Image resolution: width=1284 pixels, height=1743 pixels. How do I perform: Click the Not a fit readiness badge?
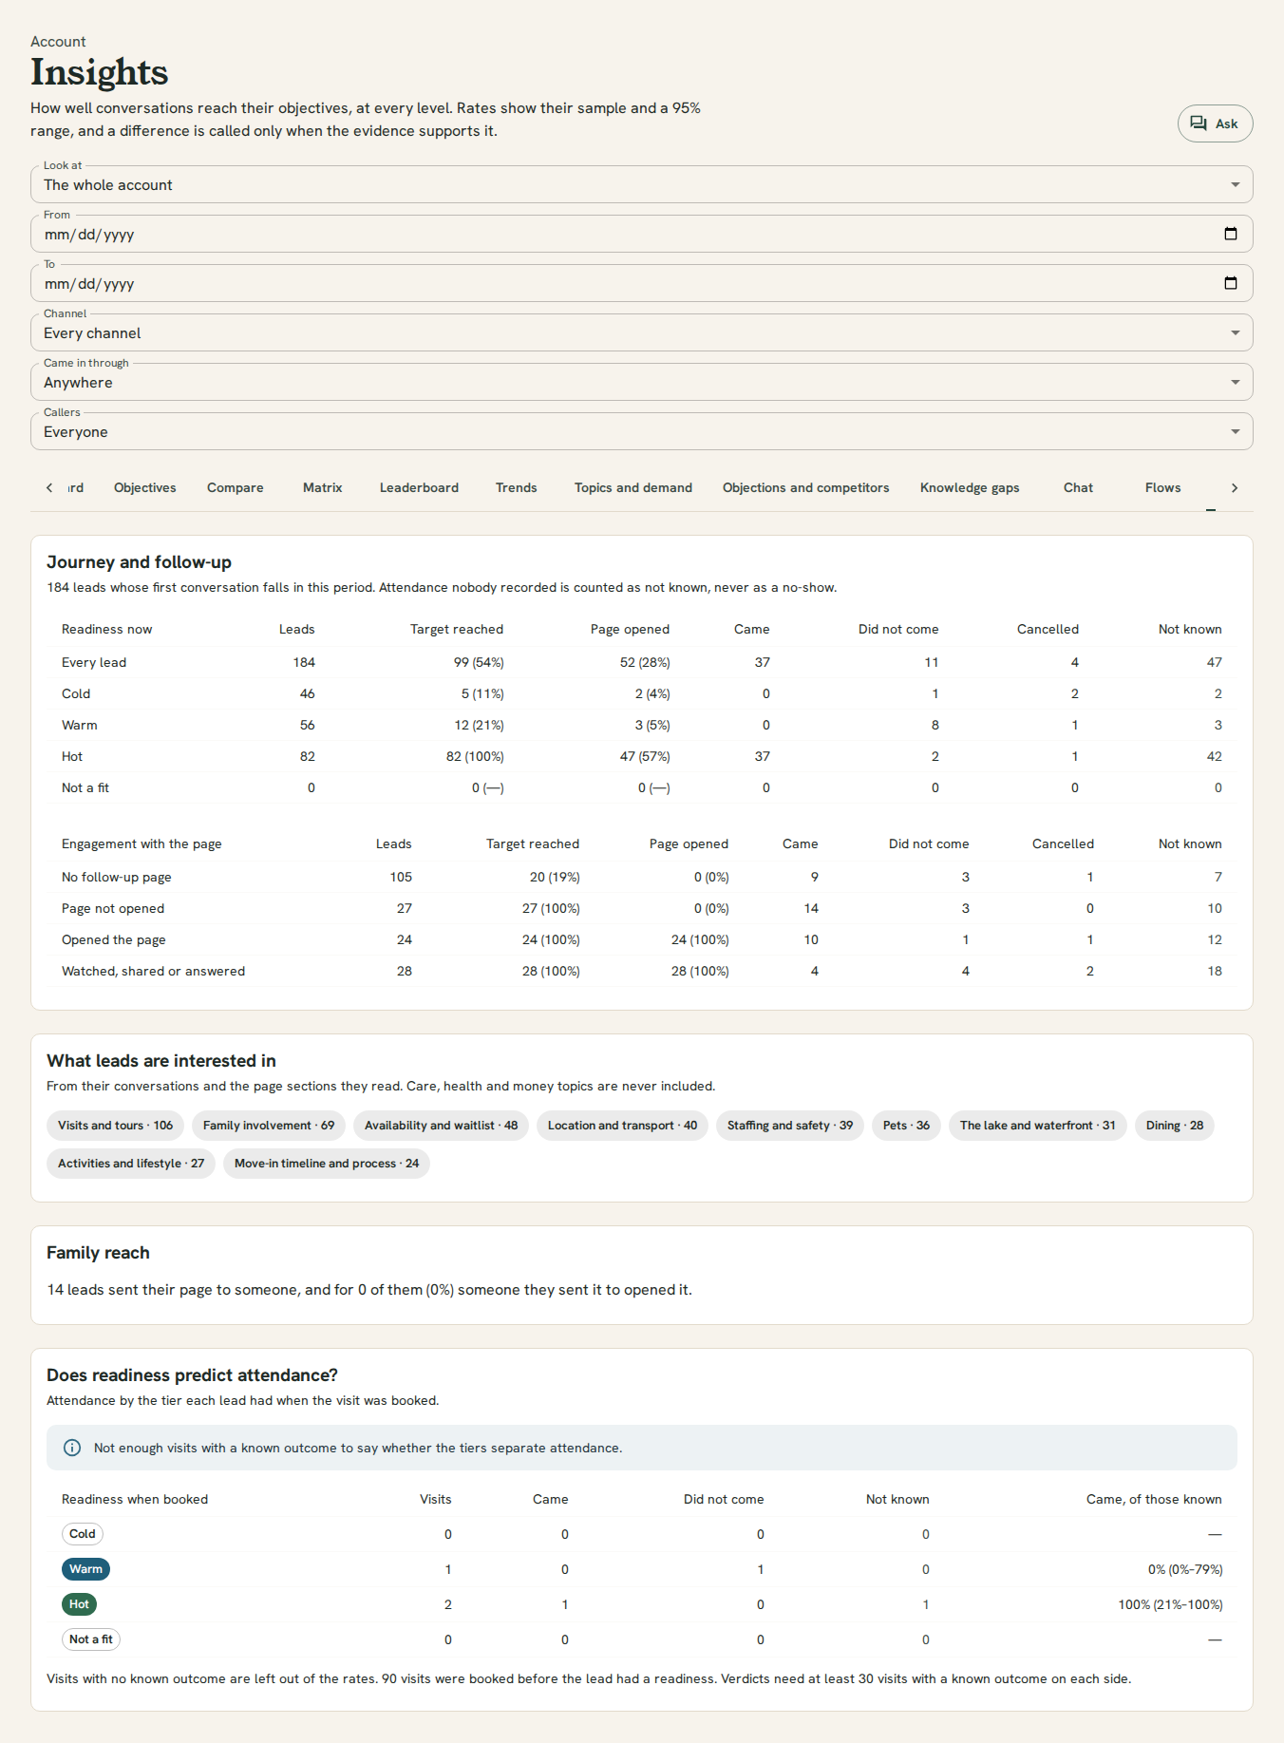(x=91, y=1639)
